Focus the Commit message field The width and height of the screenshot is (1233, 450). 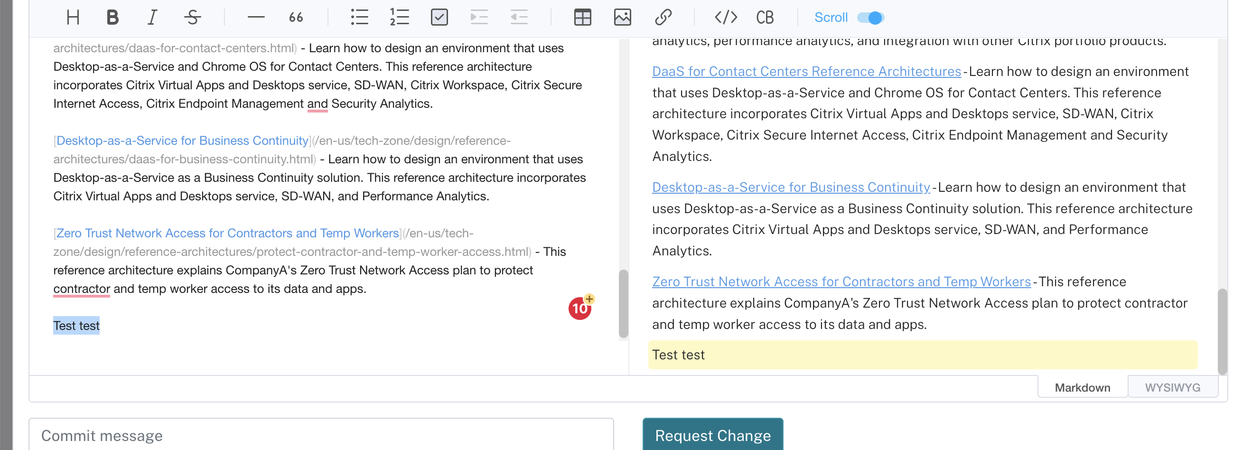321,435
